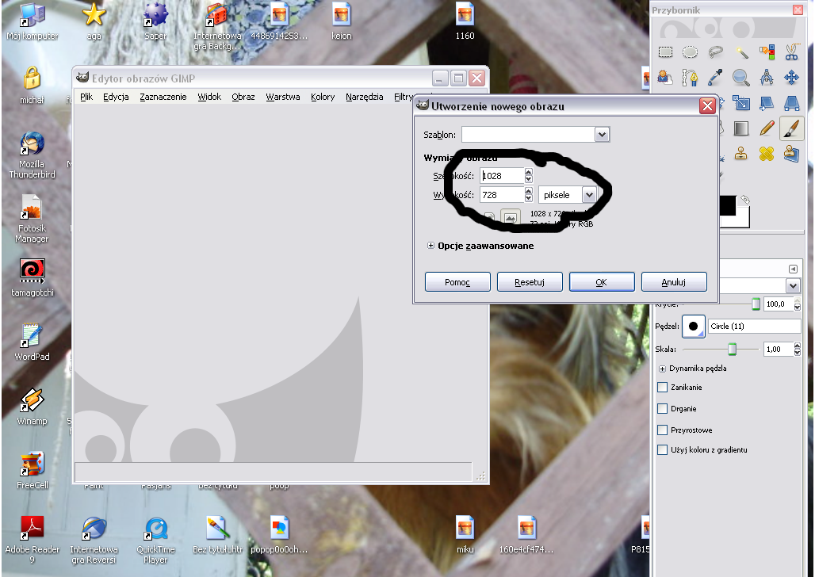Click the white background color swatch
Viewport: 815px width, 577px height.
[x=744, y=220]
